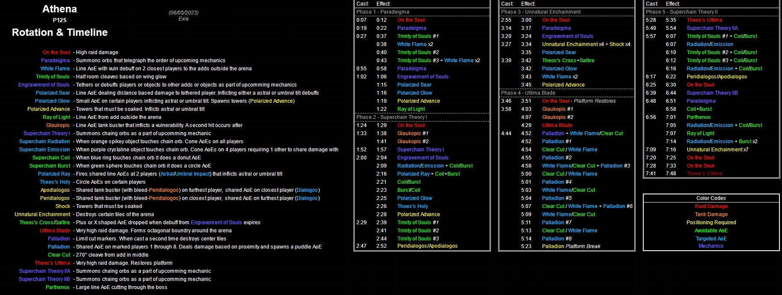Pick Positioning Required in the color legend
This screenshot has width=782, height=295.
click(711, 223)
